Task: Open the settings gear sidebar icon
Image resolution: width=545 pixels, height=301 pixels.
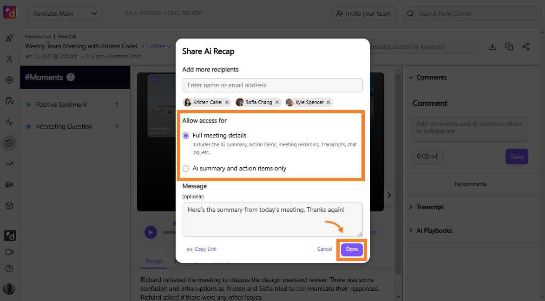Action: (9, 80)
